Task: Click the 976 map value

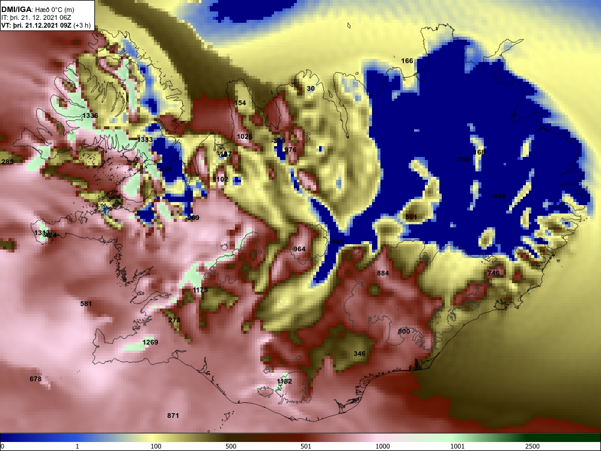Action: pos(290,150)
